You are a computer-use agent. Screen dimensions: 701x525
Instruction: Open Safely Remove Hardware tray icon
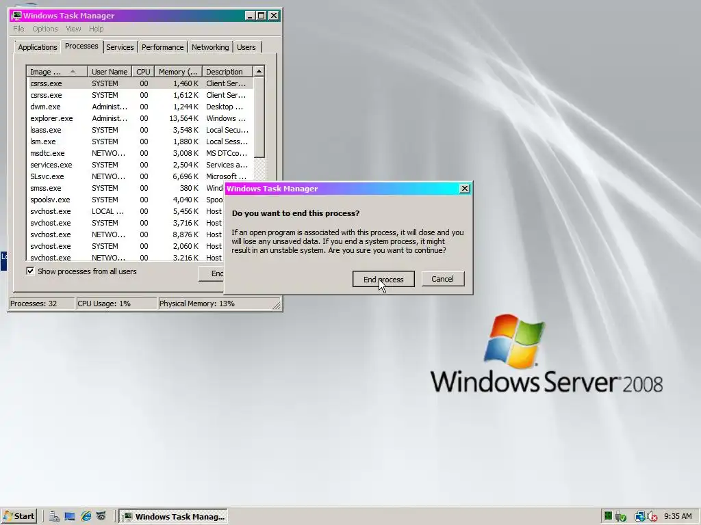point(621,517)
